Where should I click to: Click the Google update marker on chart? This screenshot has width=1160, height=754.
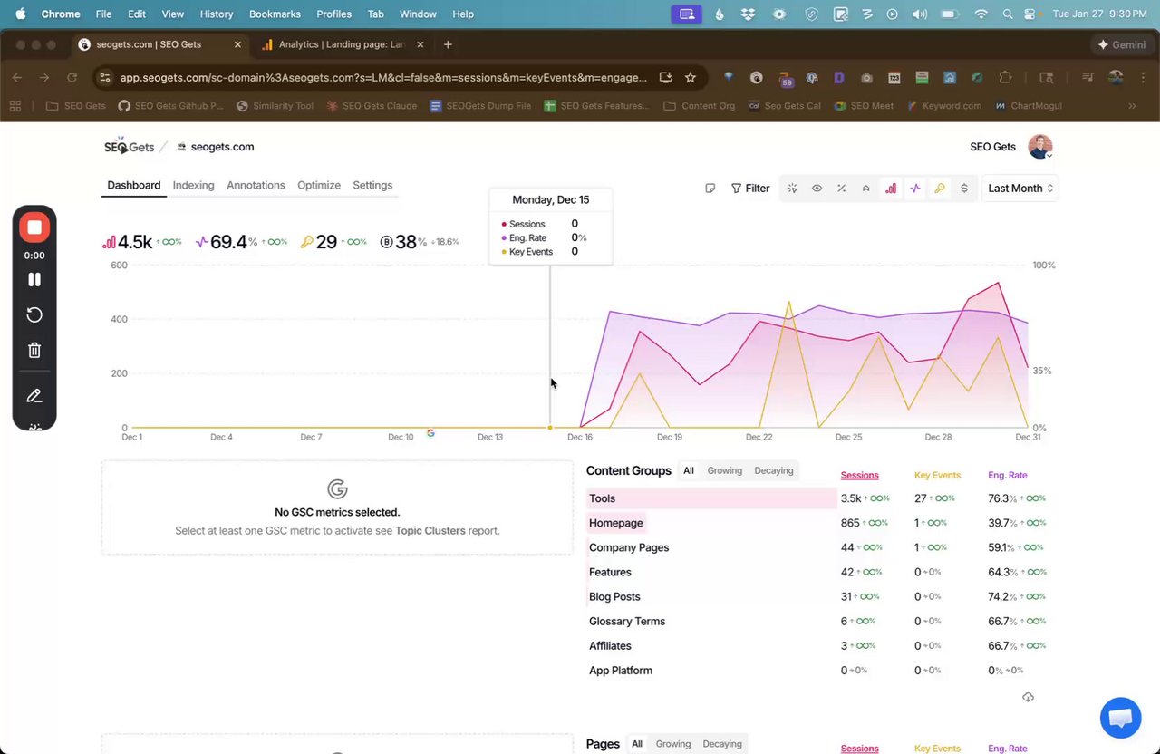click(430, 433)
